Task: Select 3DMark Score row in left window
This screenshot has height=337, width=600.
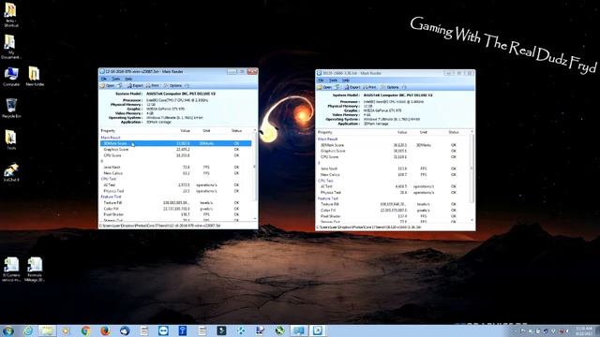Action: (x=175, y=143)
